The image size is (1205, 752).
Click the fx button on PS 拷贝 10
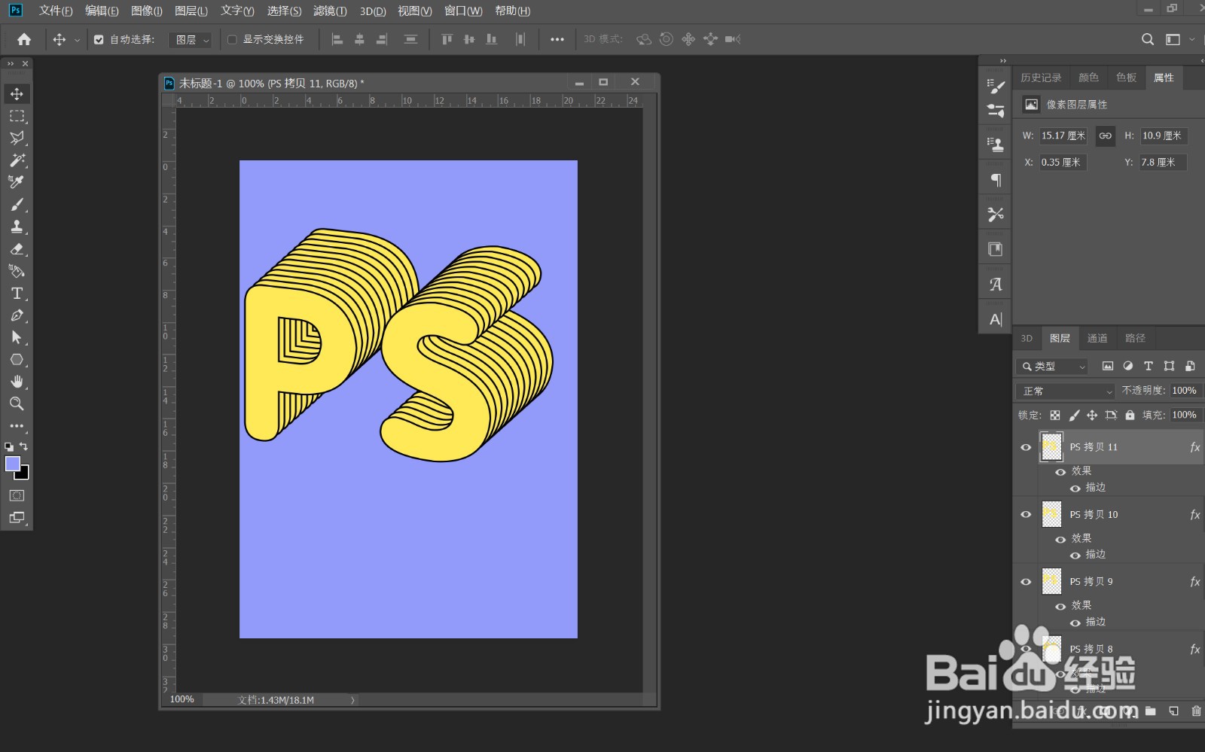point(1194,515)
